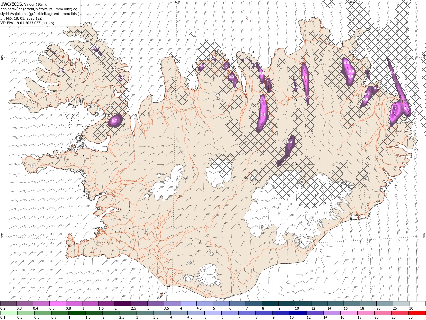426x320 pixels.
Task: Pick lower-row dark green swatch labeled 1
Action: [x=77, y=313]
